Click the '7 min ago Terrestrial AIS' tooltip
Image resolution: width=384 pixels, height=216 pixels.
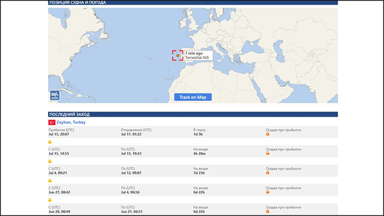198,55
